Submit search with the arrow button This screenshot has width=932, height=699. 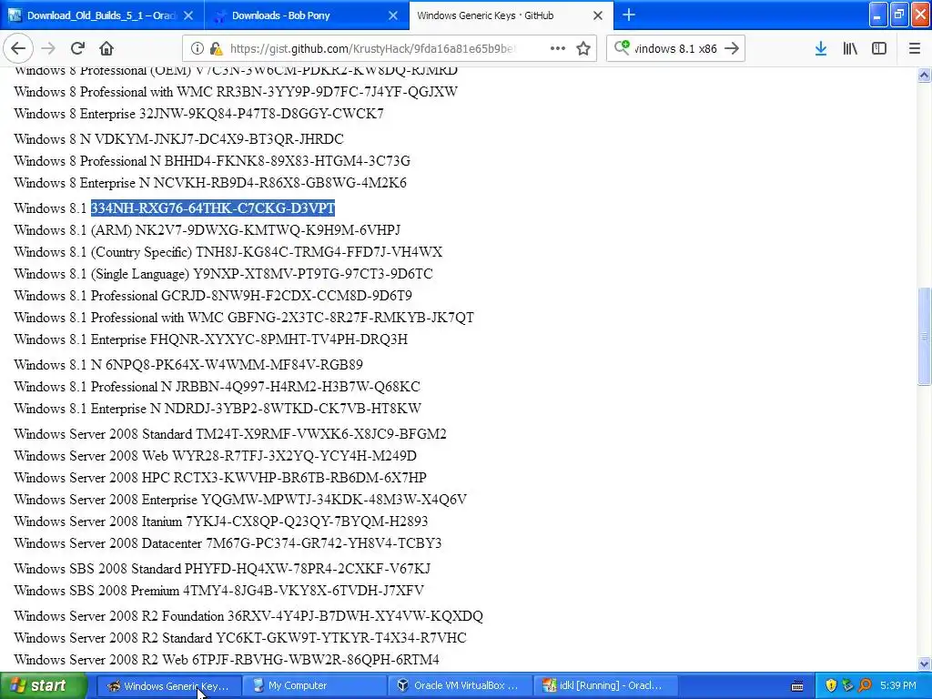(x=732, y=48)
